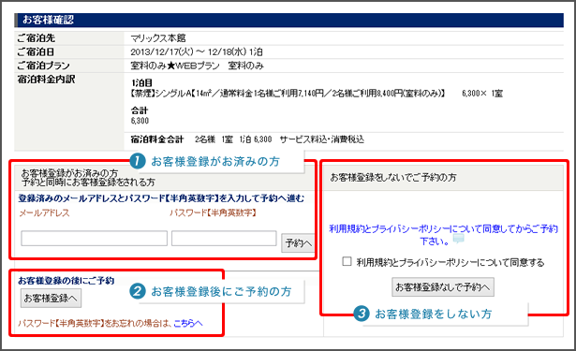Select the stay date 2013/12/17(火) text
Image resolution: width=576 pixels, height=351 pixels.
click(x=162, y=51)
